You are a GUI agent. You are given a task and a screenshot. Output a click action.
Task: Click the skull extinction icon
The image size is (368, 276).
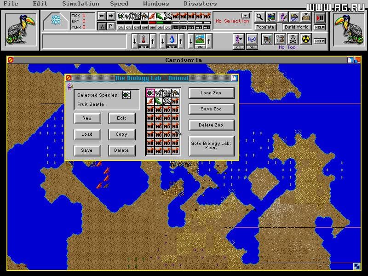tap(294, 39)
